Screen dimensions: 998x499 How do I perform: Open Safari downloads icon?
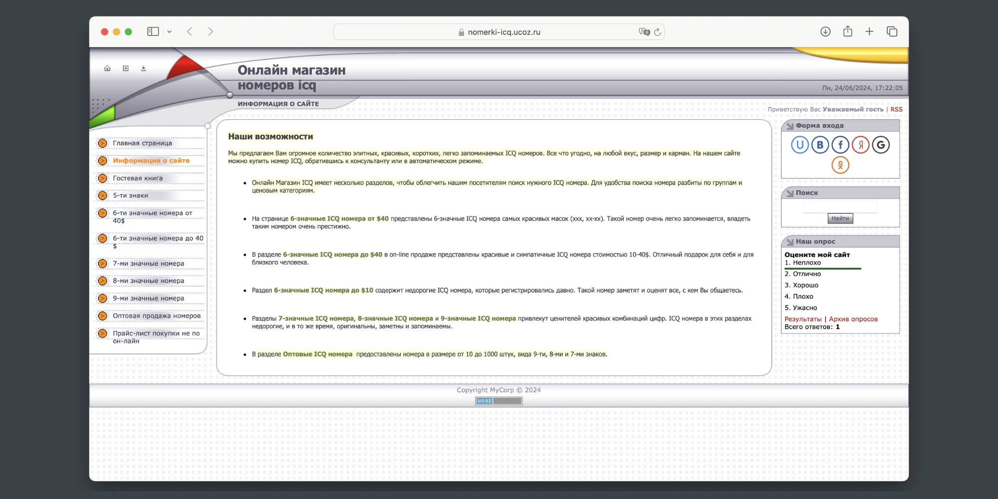pos(825,31)
